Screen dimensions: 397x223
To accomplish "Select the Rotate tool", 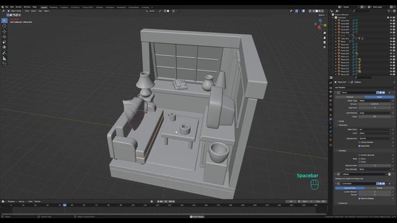I will pyautogui.click(x=4, y=37).
